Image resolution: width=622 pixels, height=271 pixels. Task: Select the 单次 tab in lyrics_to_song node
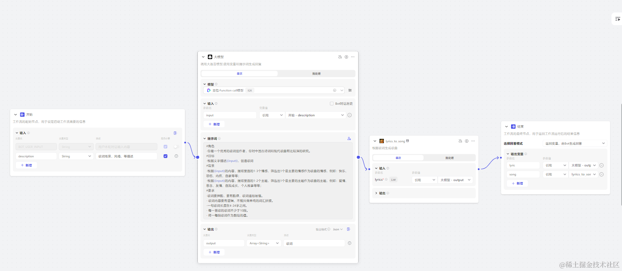pyautogui.click(x=398, y=158)
